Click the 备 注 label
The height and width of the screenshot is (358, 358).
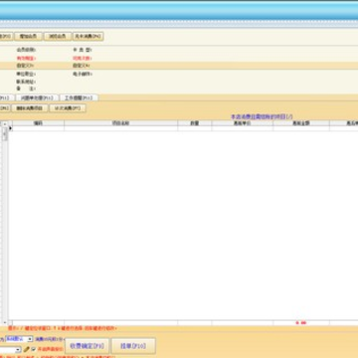coord(26,89)
